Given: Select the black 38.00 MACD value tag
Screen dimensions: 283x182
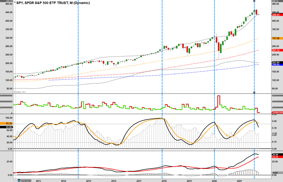Looking at the screenshot, I should point(276,155).
